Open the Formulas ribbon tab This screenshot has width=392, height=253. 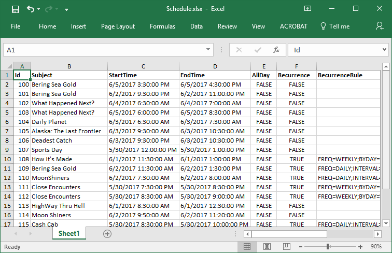click(162, 26)
